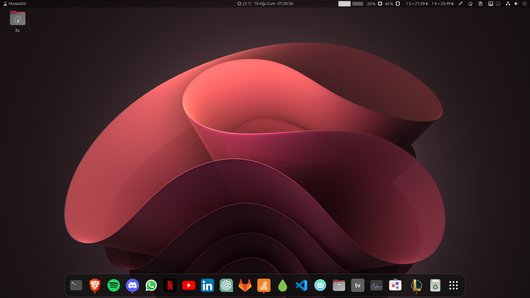Image resolution: width=530 pixels, height=298 pixels.
Task: Show all applications grid
Action: click(x=454, y=285)
